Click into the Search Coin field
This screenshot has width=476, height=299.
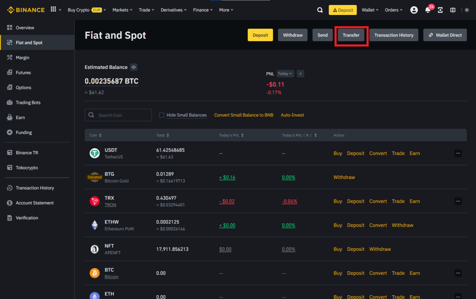point(118,115)
